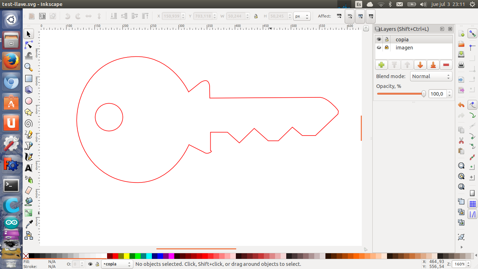Select the Text tool

point(29,168)
